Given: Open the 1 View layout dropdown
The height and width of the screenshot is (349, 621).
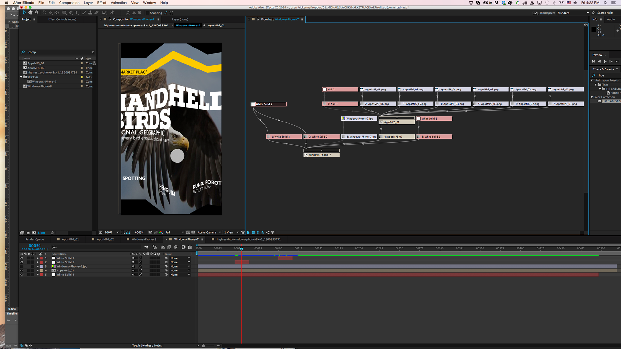Looking at the screenshot, I should point(232,232).
